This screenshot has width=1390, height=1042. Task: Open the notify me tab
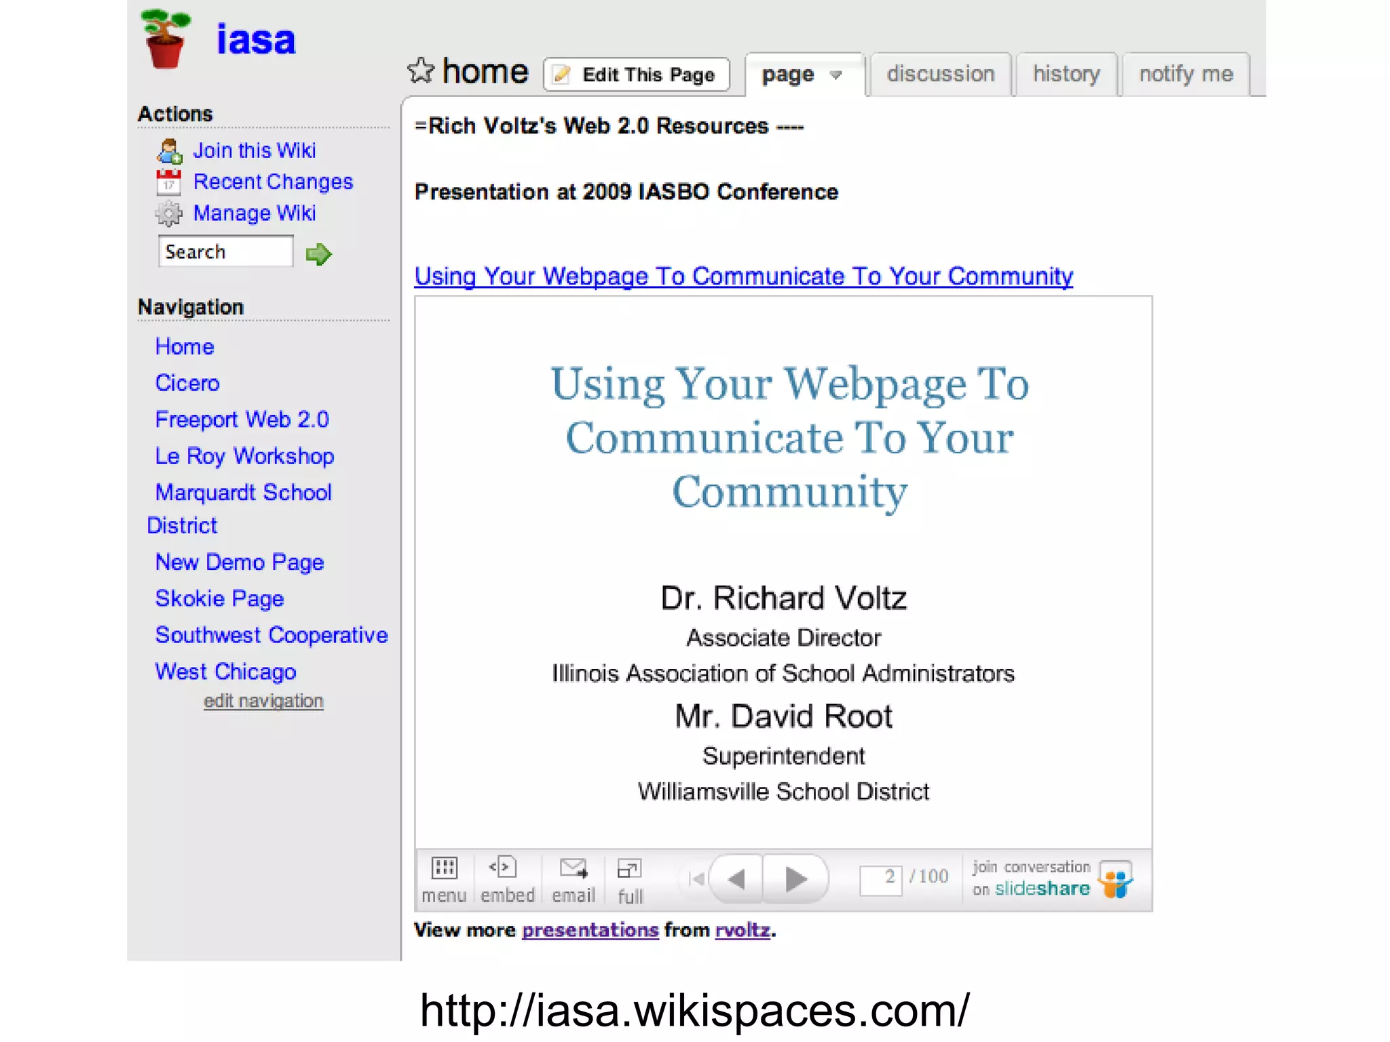point(1186,74)
